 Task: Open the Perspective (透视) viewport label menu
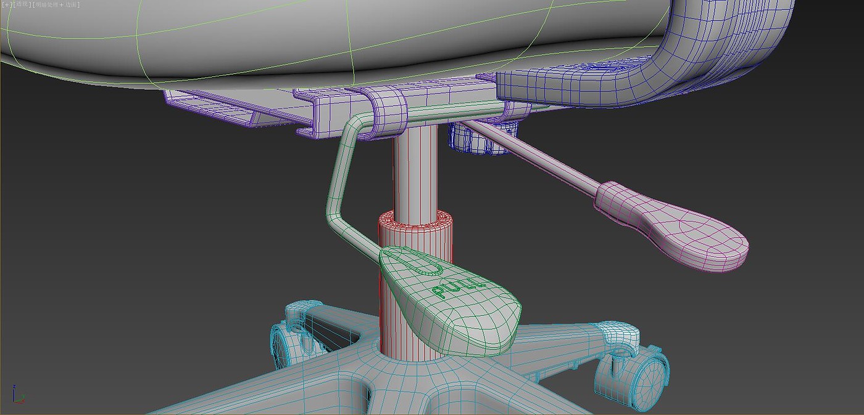click(x=23, y=4)
